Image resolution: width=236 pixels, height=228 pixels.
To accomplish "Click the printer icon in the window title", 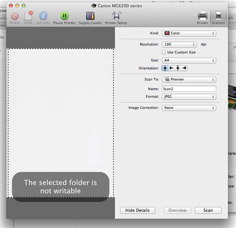I will 94,5.
